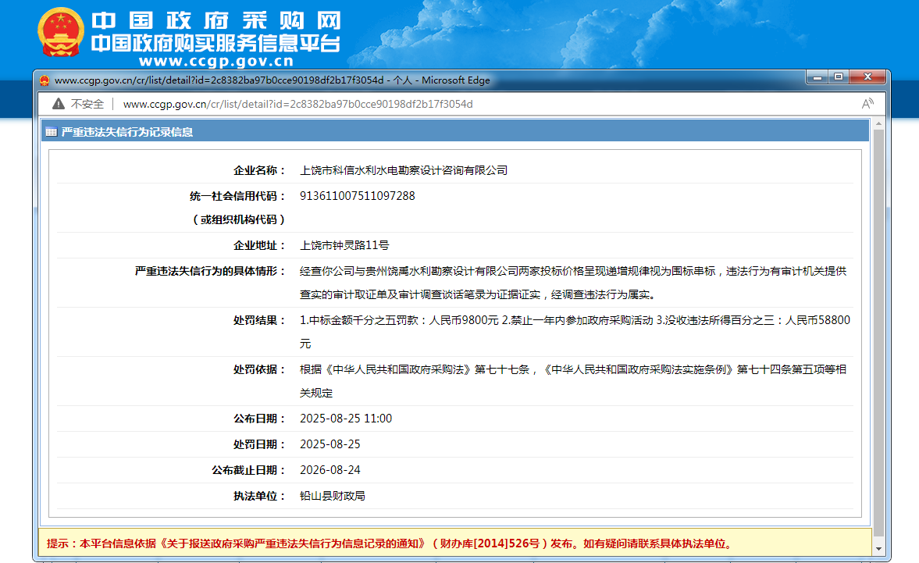919x563 pixels.
Task: Click the table icon beside 严重违法失信行为记录信息
Action: tap(51, 132)
